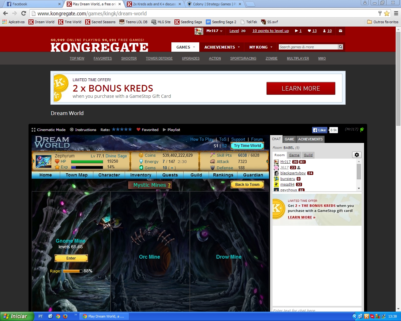Open SS.swf bookmark
The image size is (401, 321).
pos(269,22)
